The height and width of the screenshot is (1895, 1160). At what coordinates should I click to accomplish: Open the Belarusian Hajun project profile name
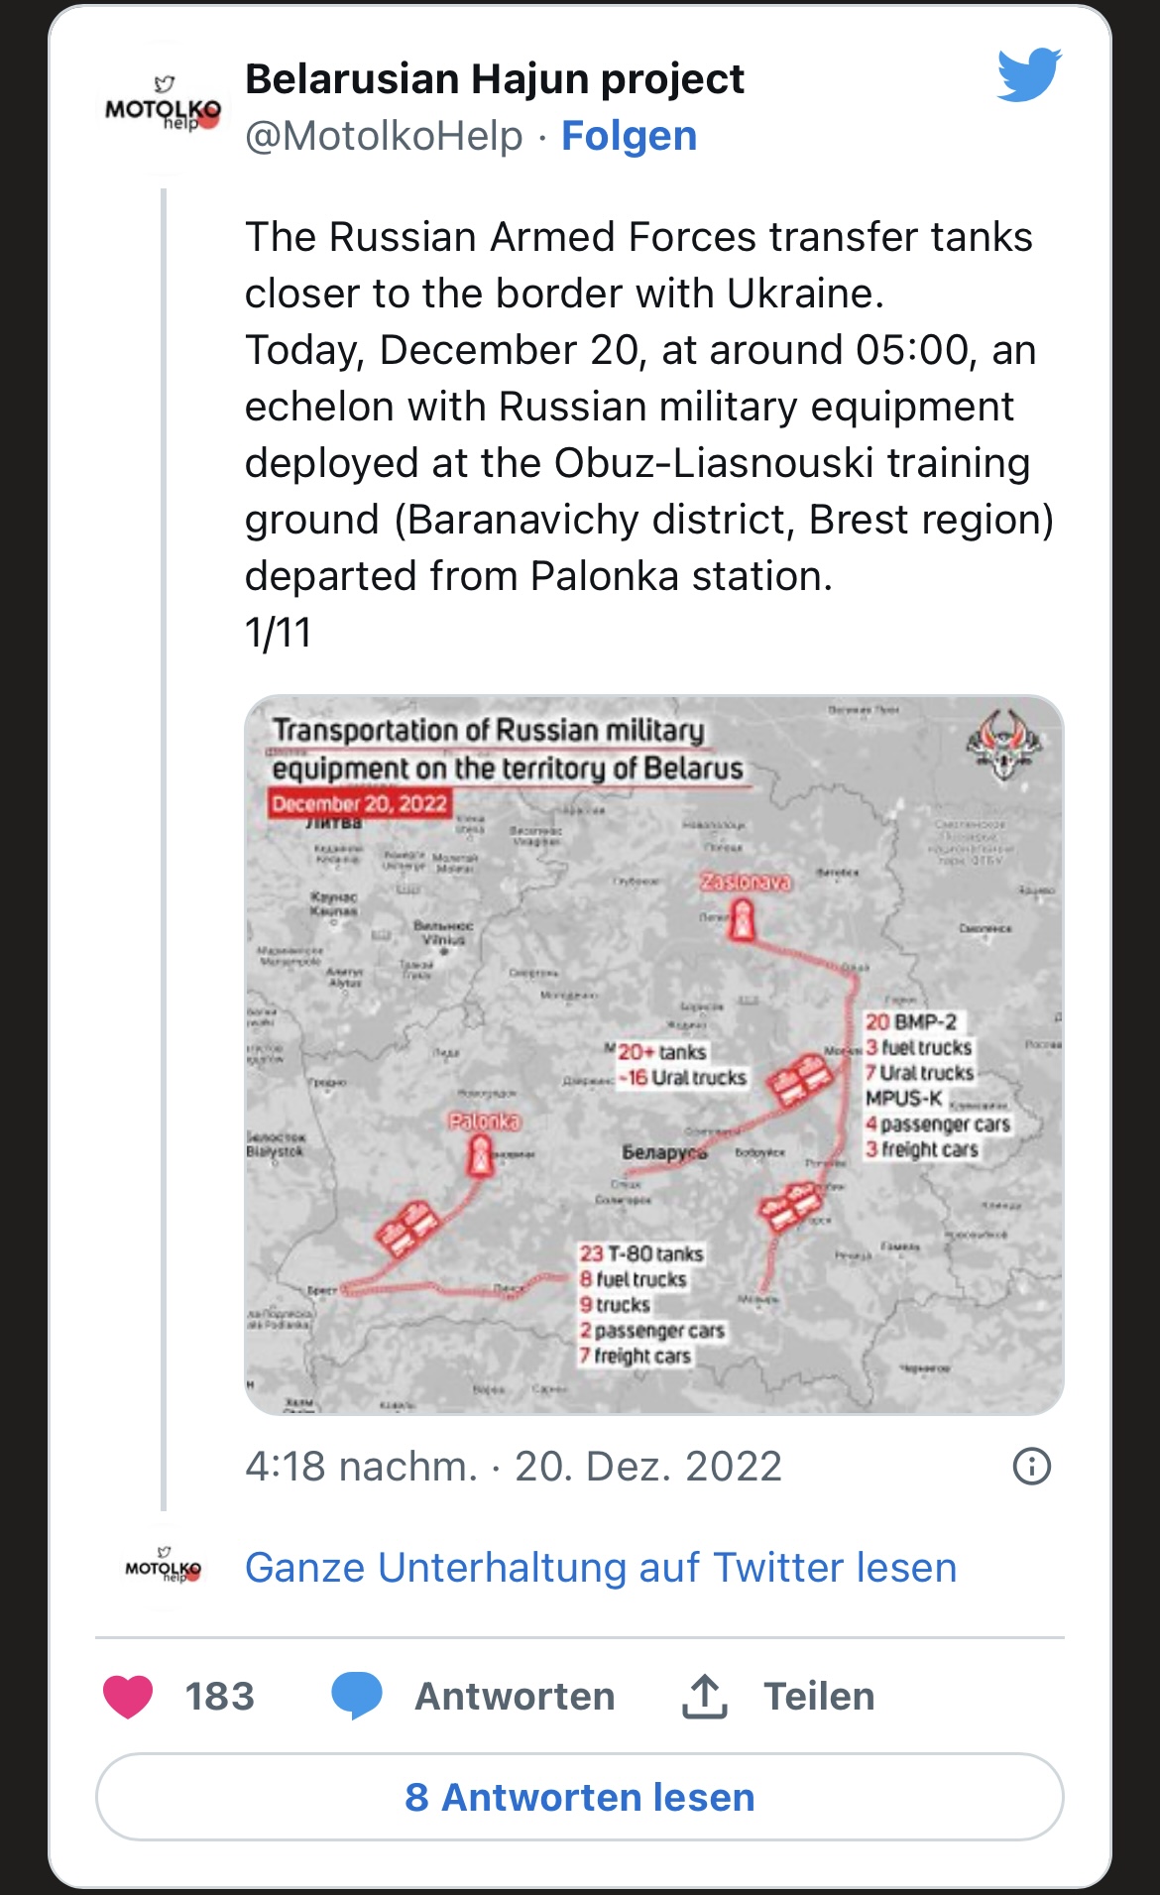coord(494,78)
